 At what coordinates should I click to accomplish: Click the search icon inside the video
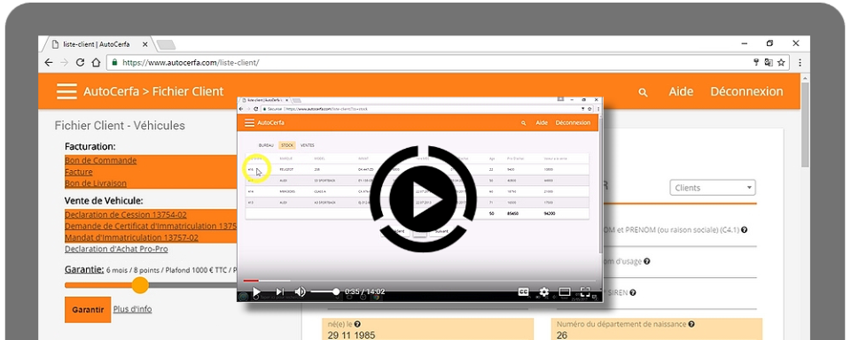point(524,123)
